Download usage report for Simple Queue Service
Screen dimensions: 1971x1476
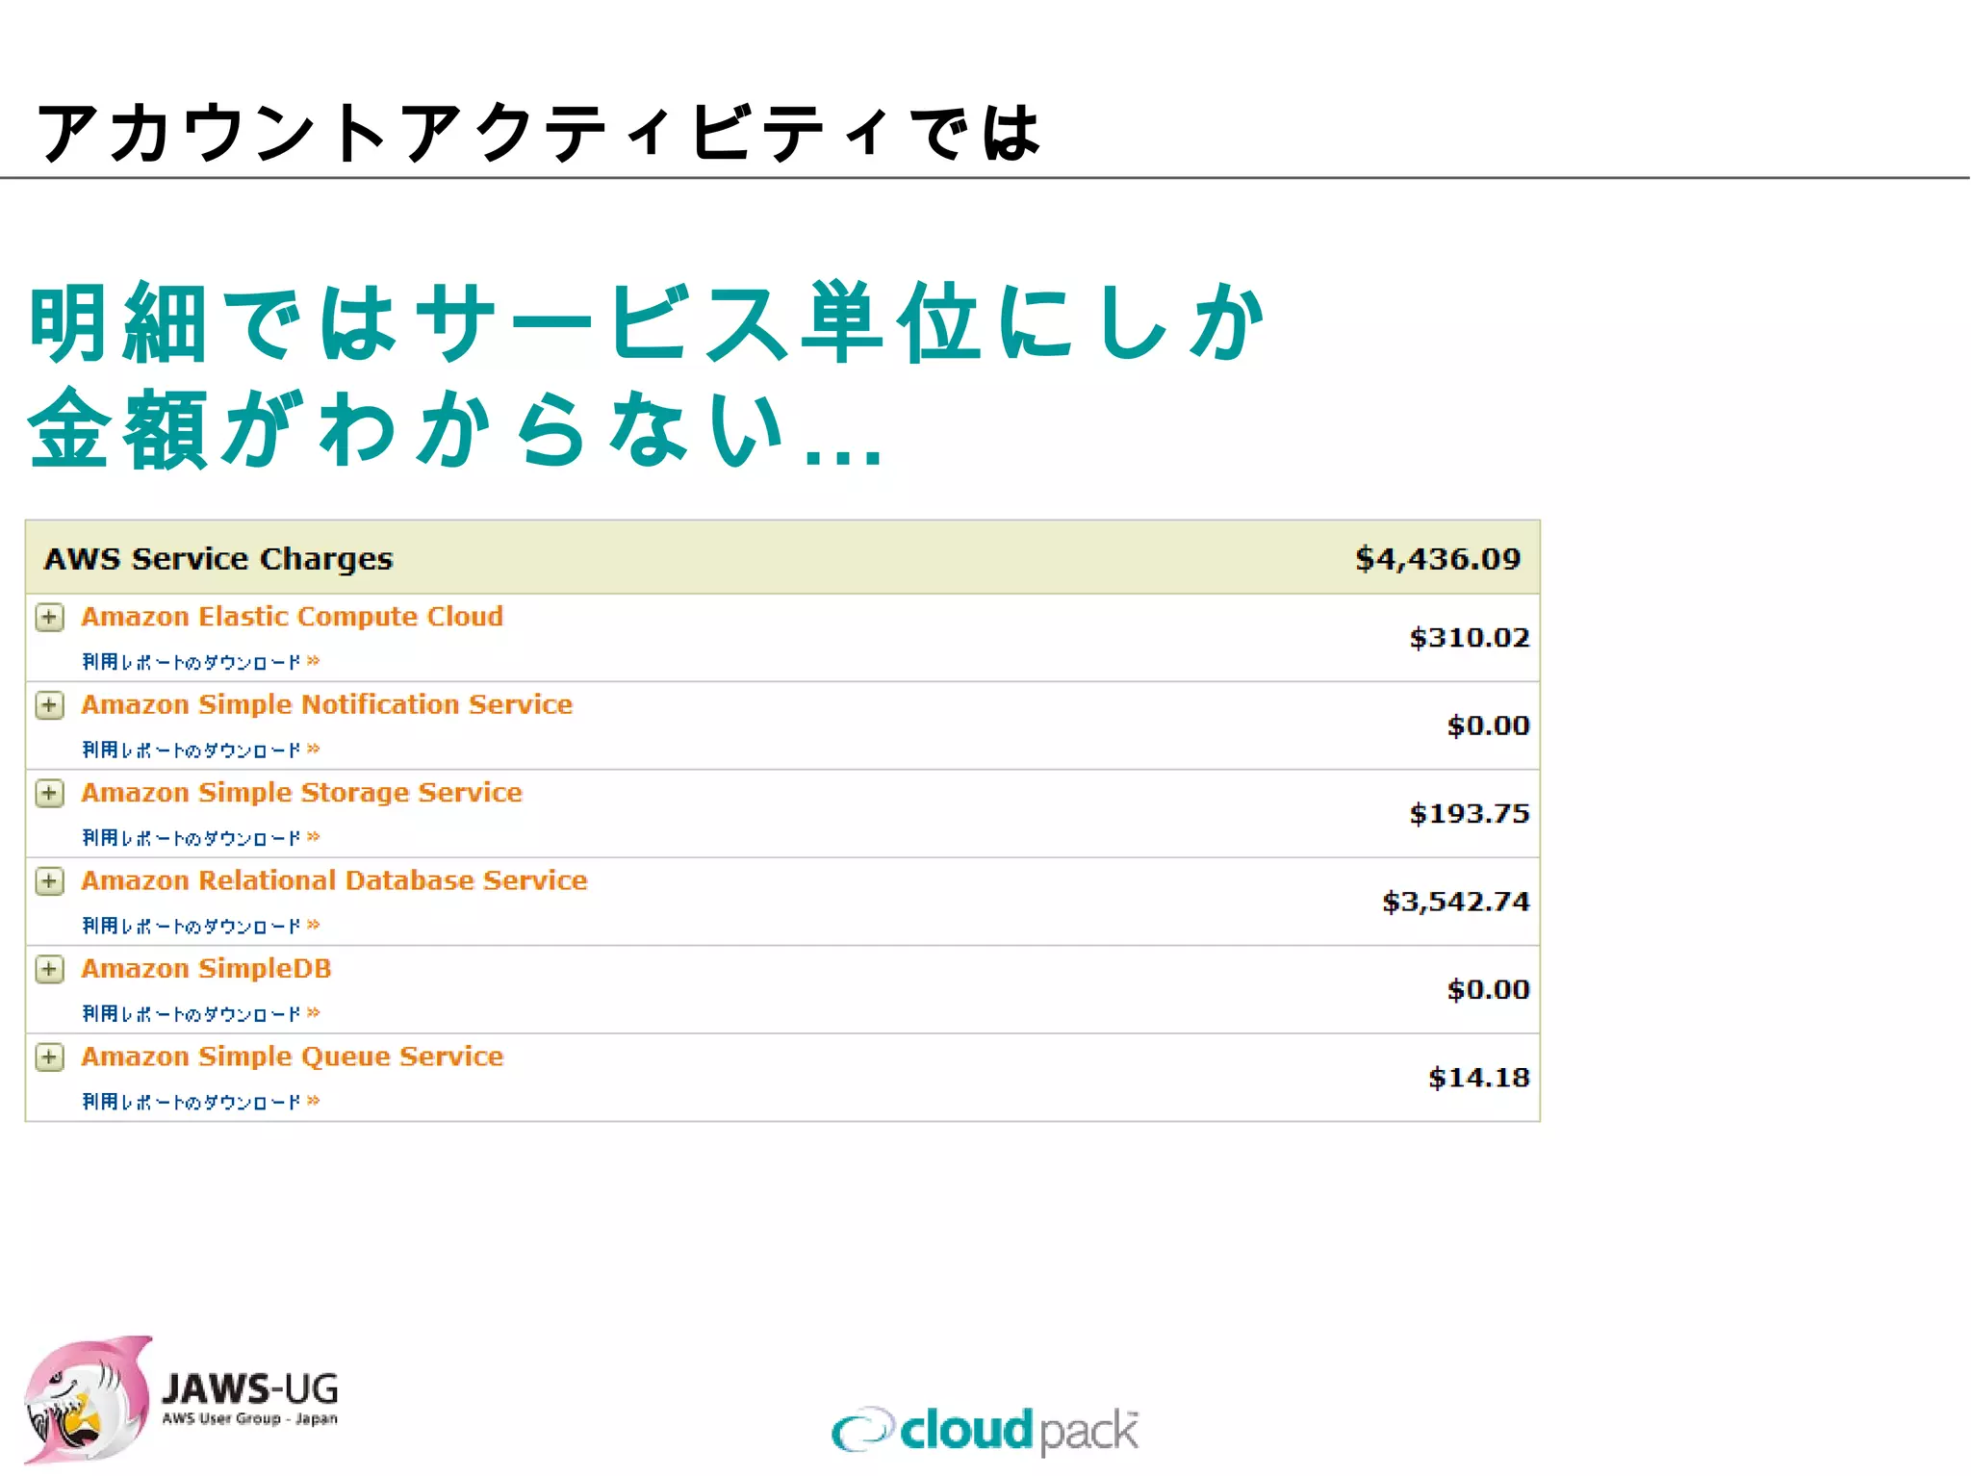[x=200, y=1102]
